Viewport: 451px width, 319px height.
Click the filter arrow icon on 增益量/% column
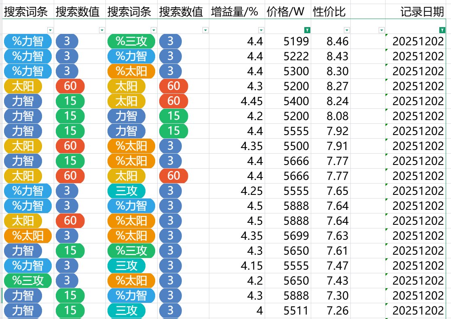(262, 30)
